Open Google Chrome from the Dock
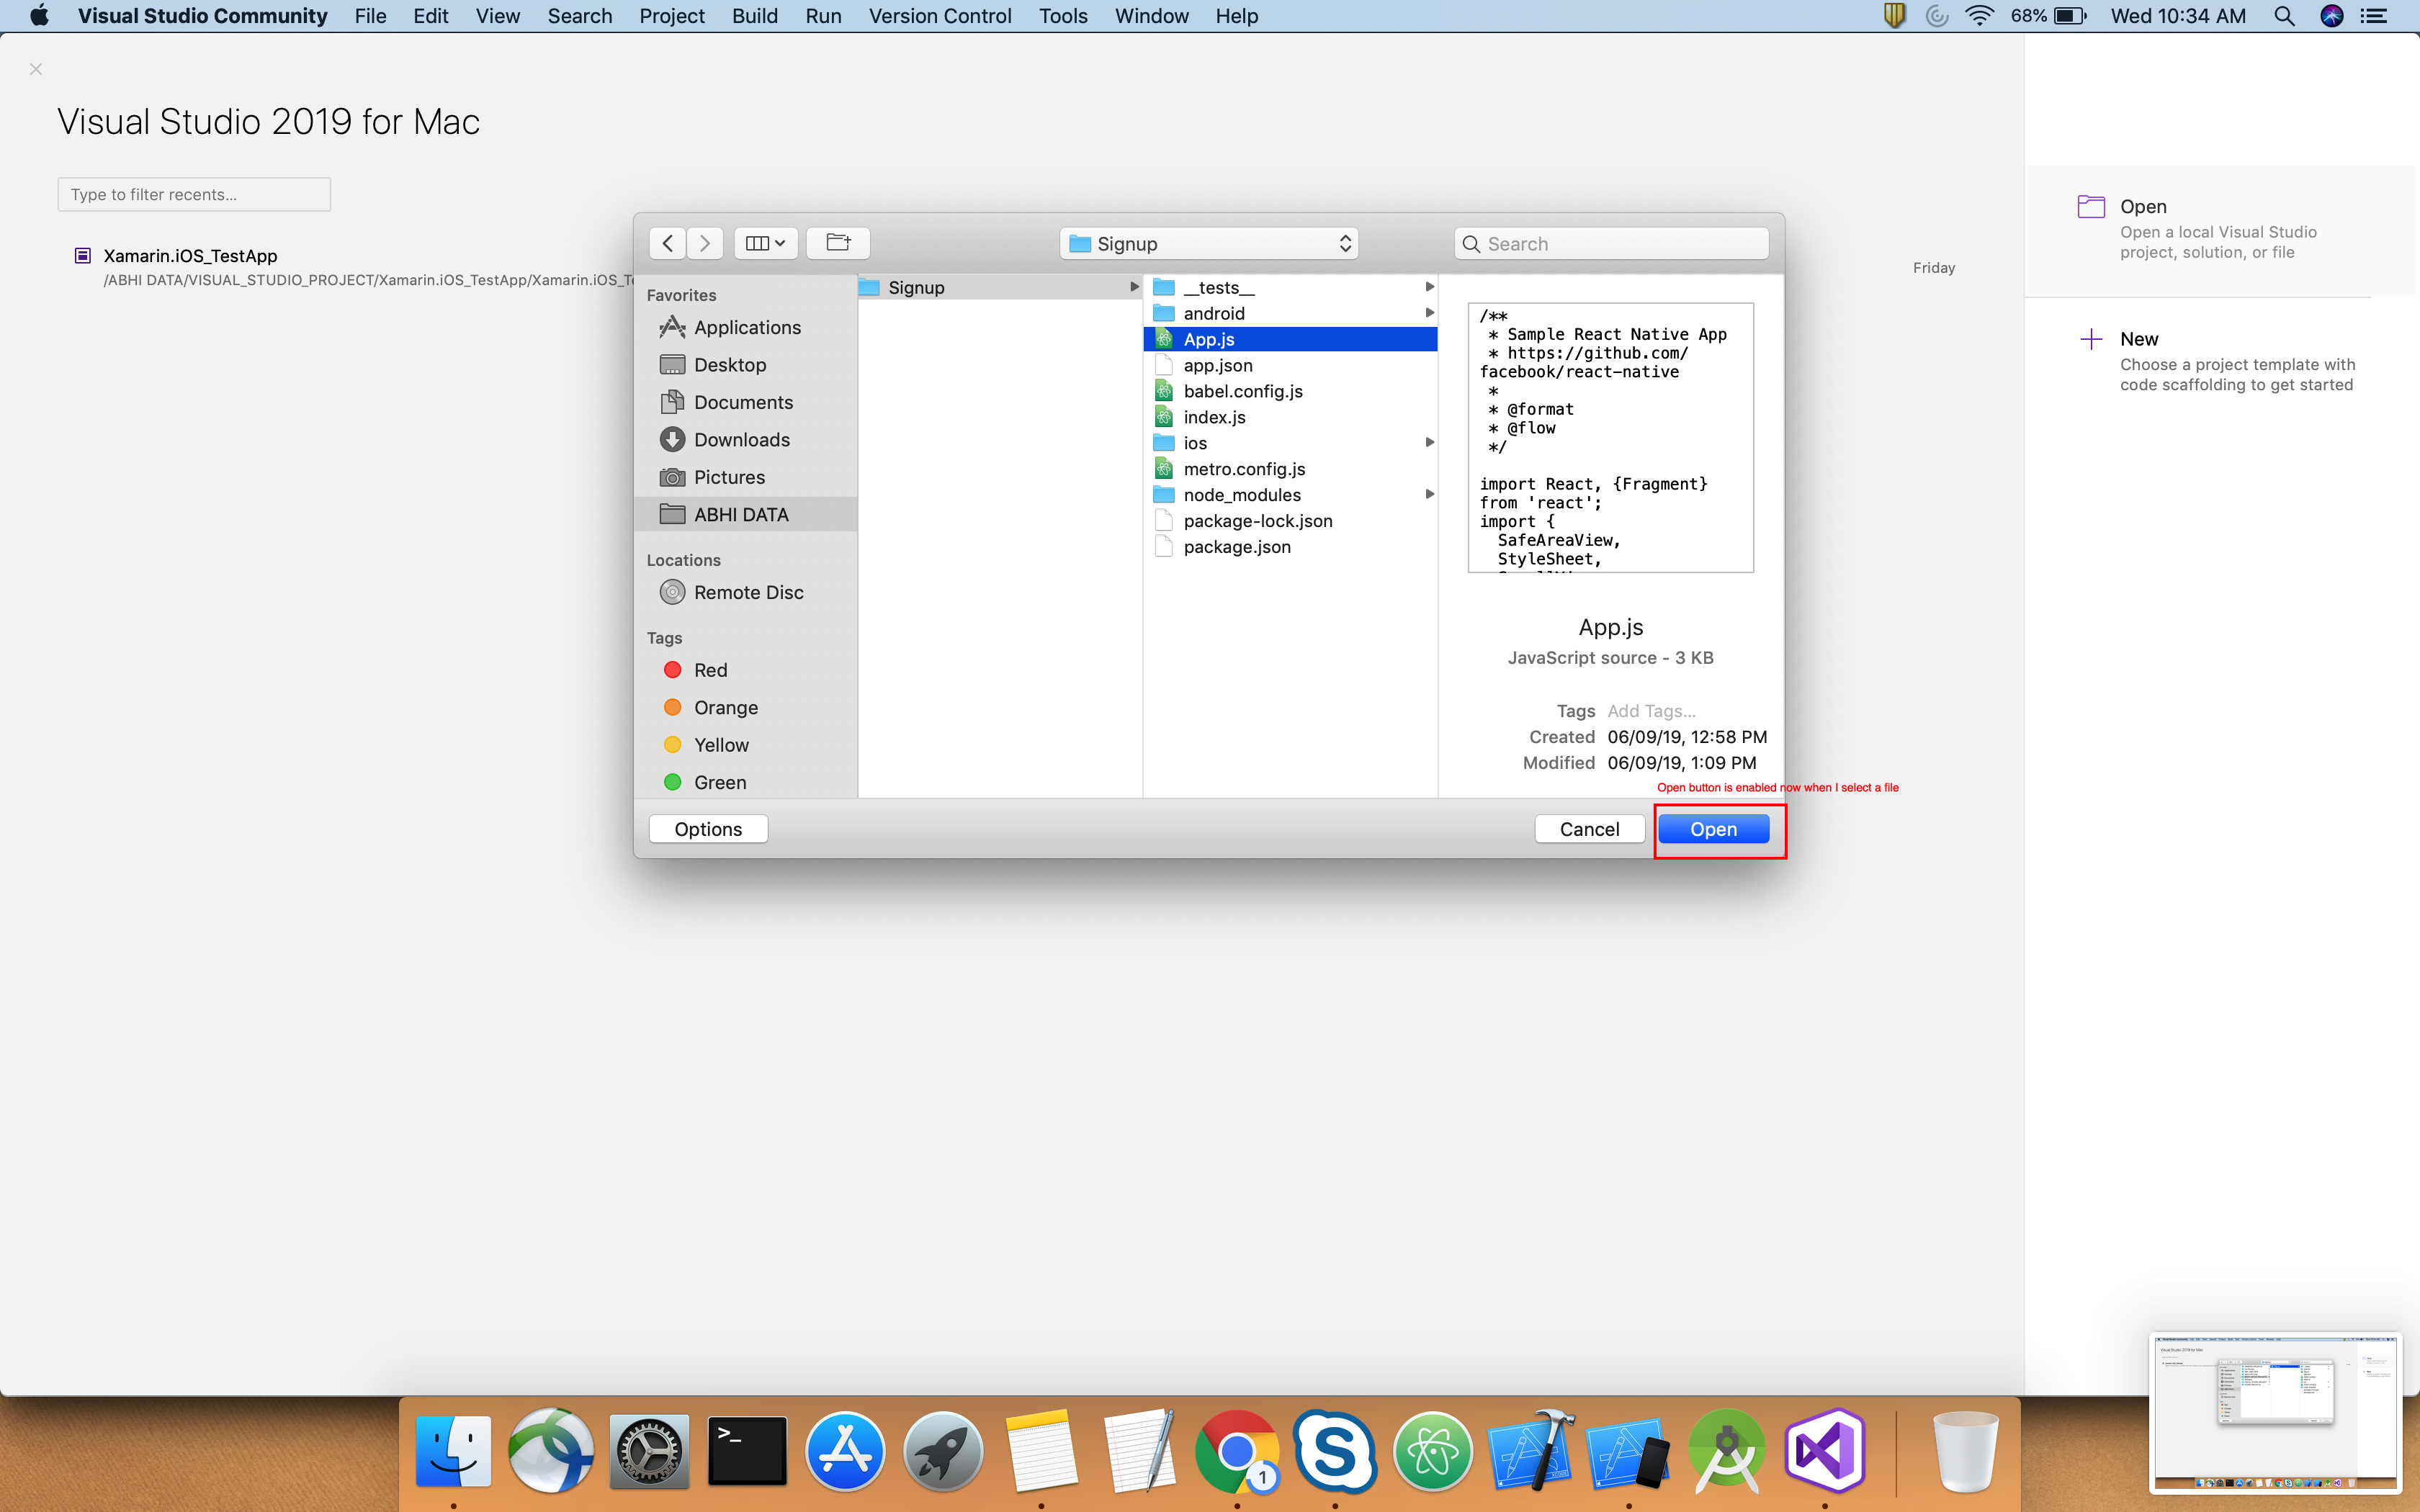The height and width of the screenshot is (1512, 2420). click(1236, 1451)
